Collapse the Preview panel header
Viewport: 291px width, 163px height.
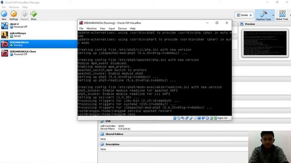(x=265, y=24)
